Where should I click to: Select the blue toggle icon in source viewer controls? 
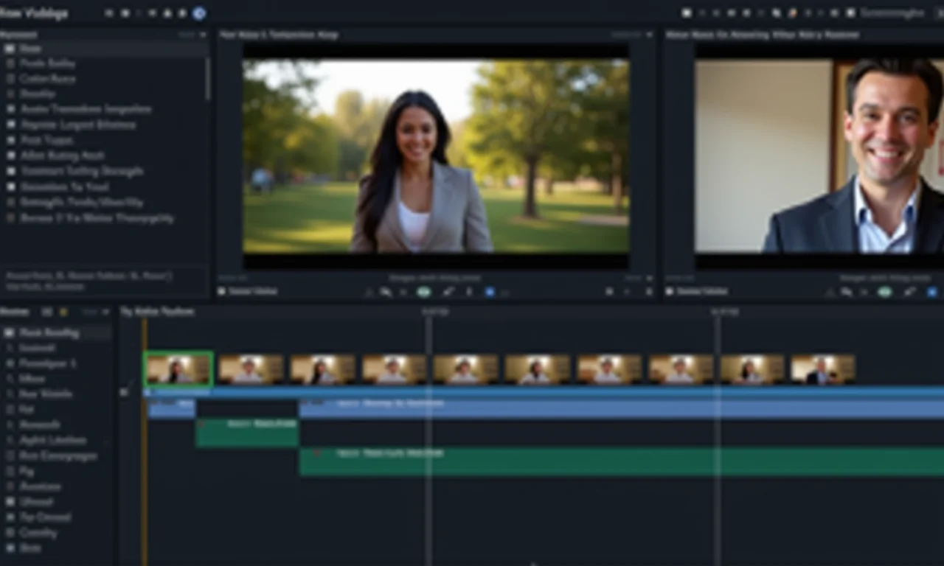point(489,292)
